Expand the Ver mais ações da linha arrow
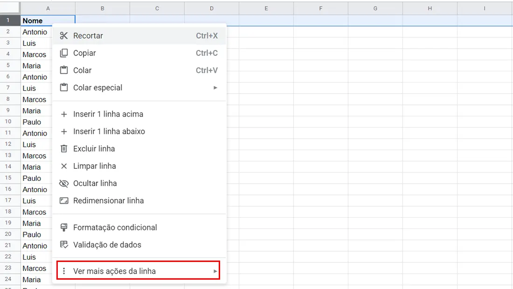The image size is (513, 289). pyautogui.click(x=215, y=271)
